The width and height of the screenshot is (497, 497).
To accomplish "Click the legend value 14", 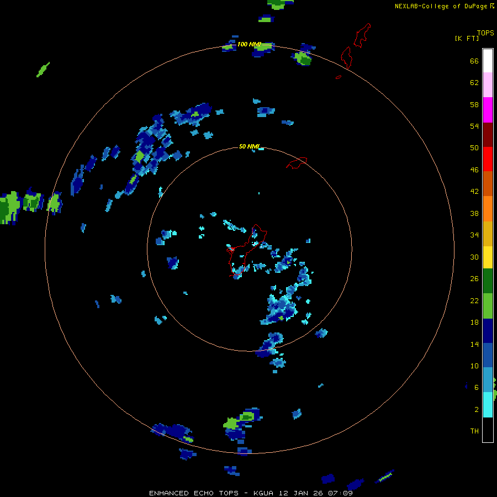I will coord(474,344).
